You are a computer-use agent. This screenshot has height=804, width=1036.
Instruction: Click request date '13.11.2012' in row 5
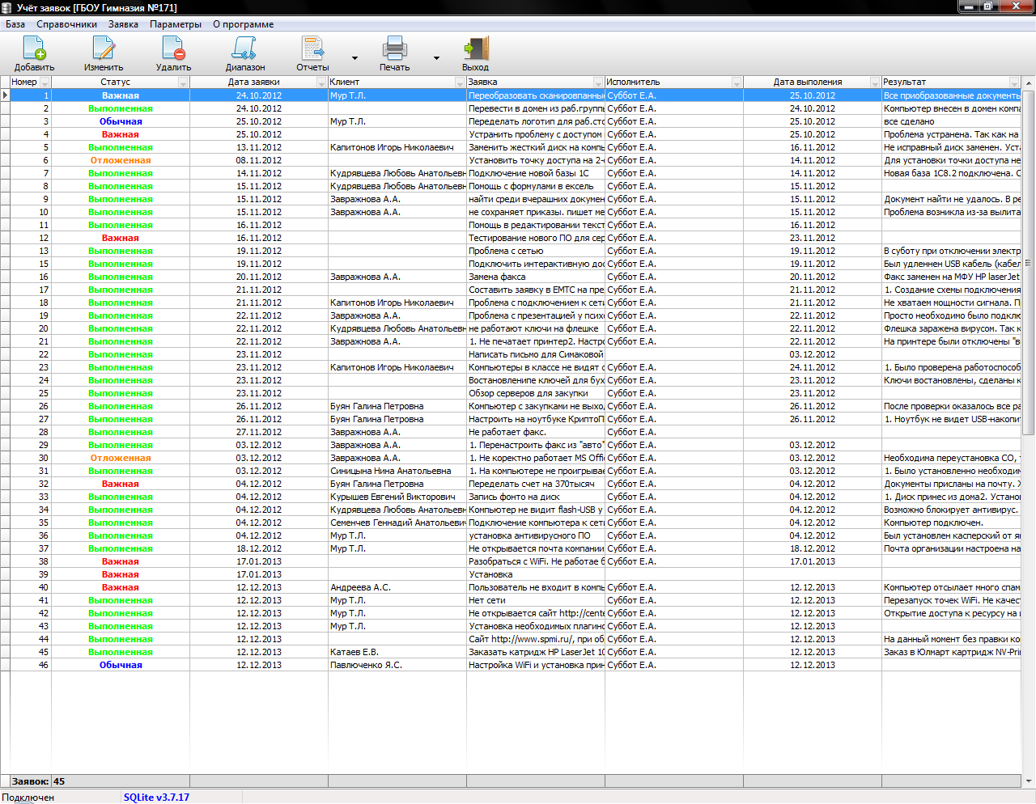[259, 147]
